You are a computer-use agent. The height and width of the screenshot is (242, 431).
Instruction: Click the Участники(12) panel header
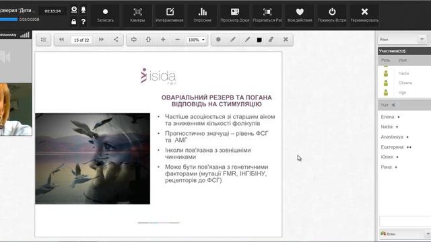404,51
